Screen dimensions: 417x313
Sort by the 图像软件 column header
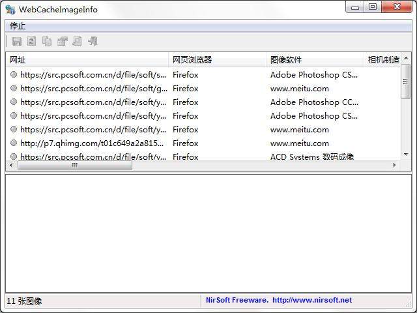click(x=315, y=59)
